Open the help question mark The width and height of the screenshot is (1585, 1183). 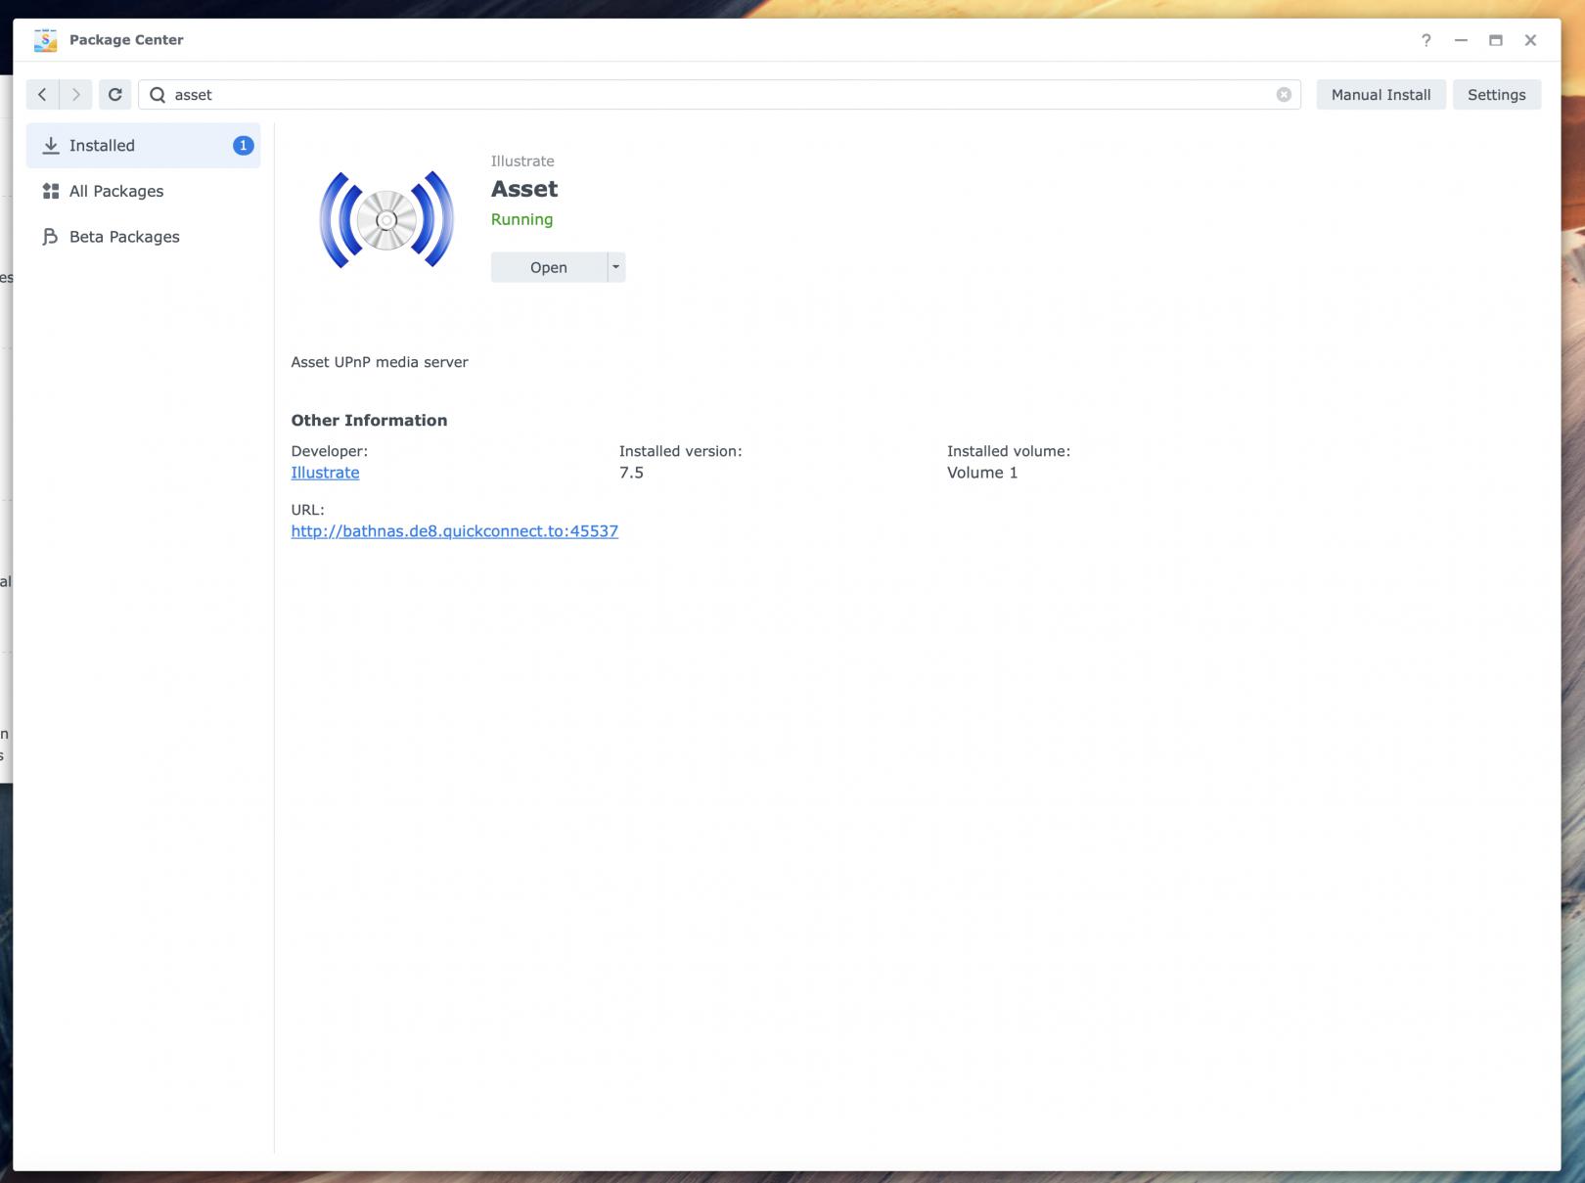click(x=1426, y=40)
